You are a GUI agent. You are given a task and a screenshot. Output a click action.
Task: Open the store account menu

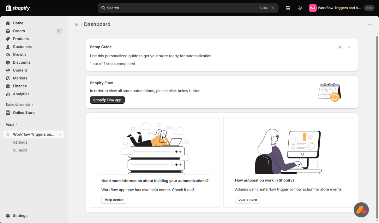pyautogui.click(x=341, y=8)
